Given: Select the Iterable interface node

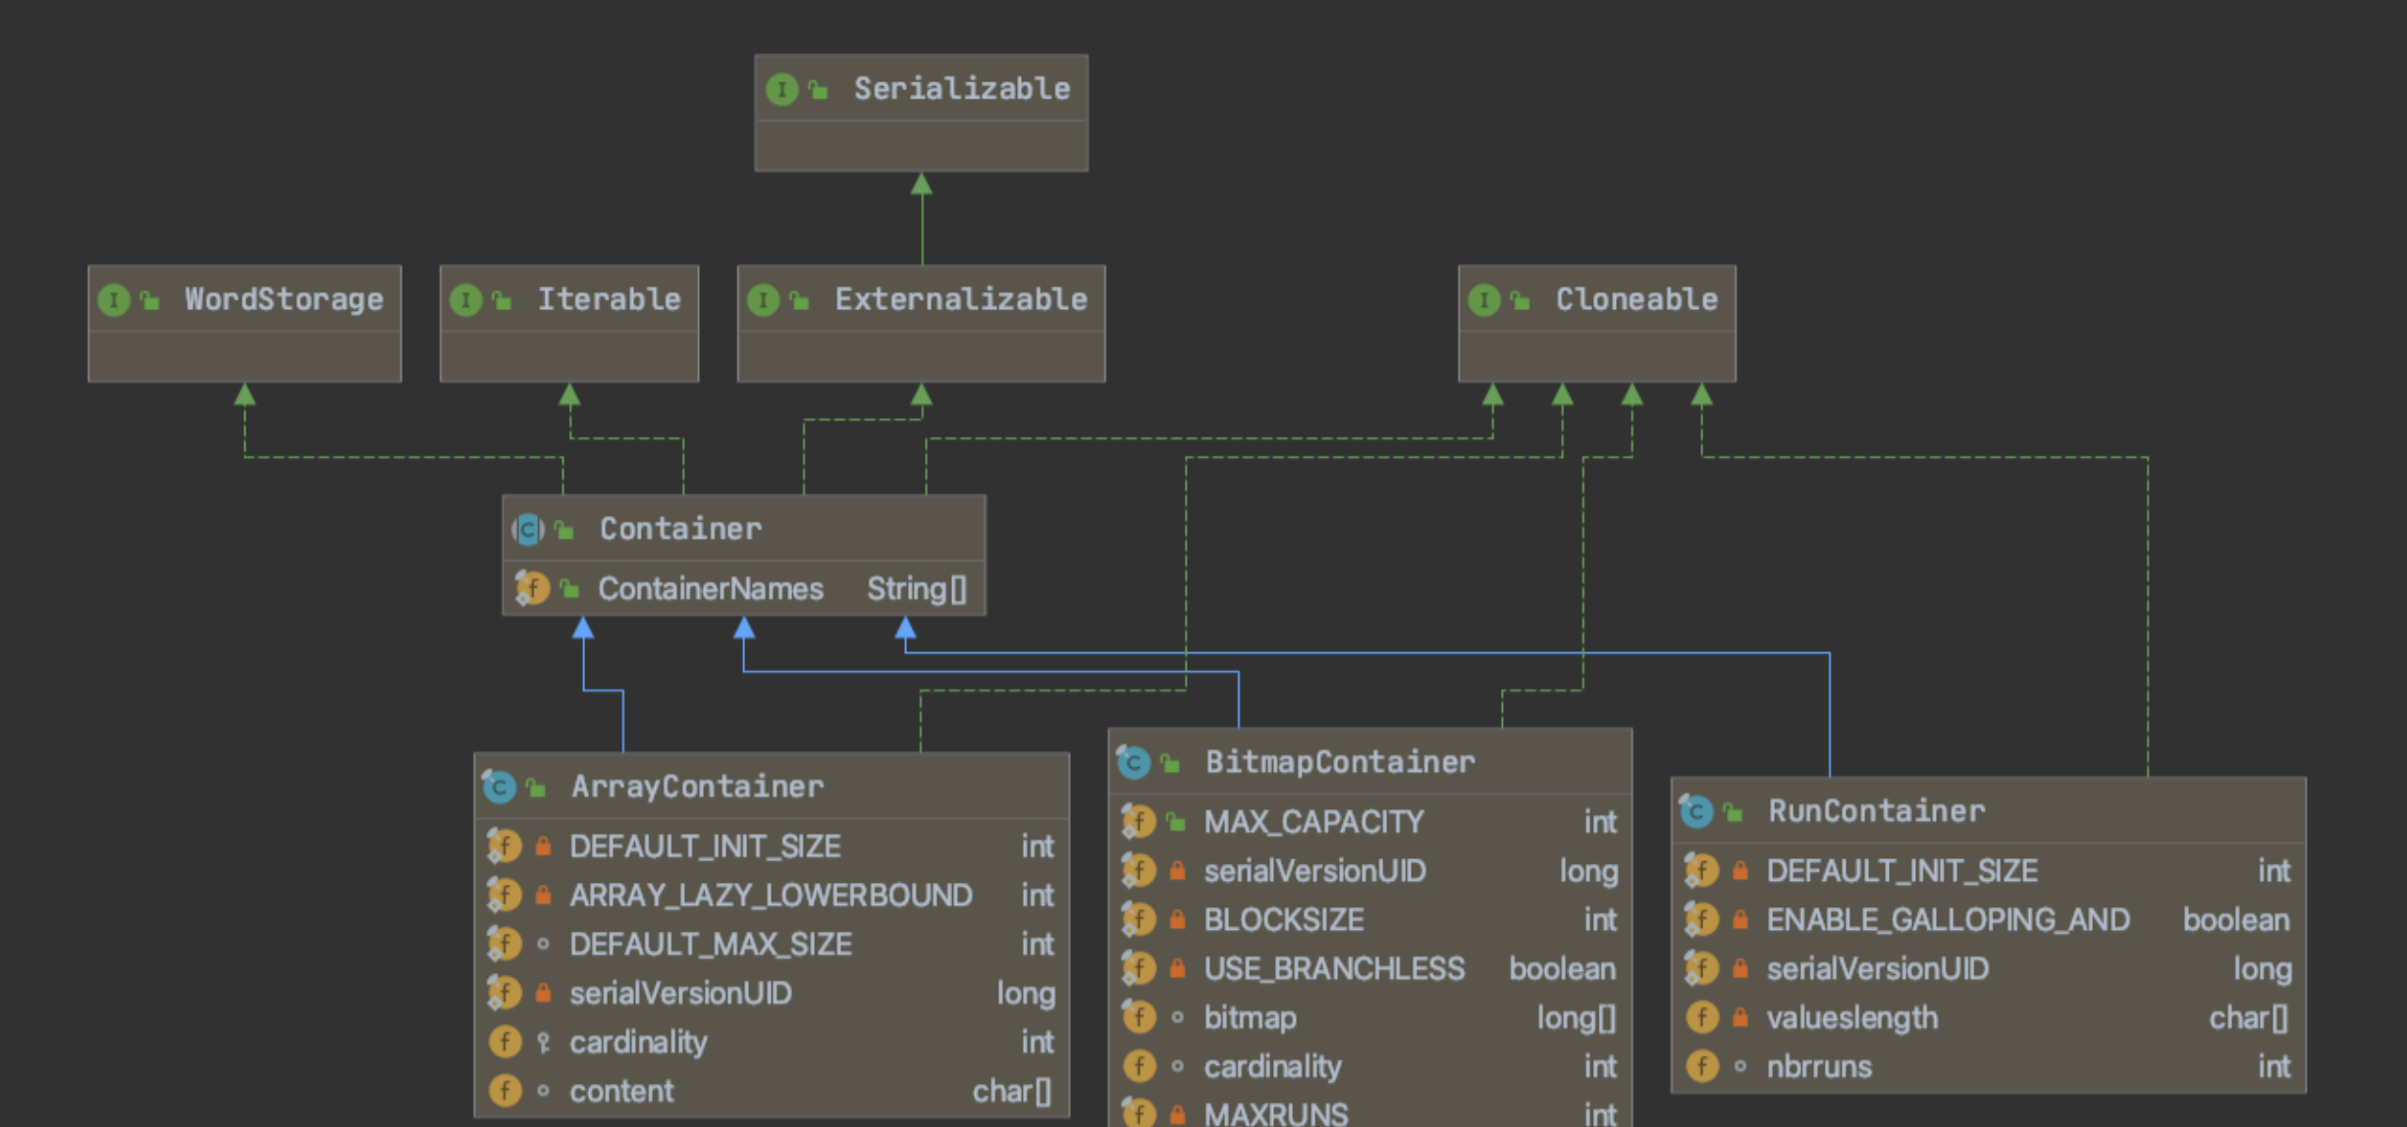Looking at the screenshot, I should tap(608, 299).
